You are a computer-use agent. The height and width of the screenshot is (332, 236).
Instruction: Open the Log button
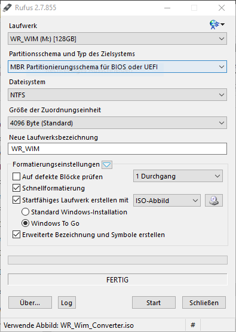[67, 303]
